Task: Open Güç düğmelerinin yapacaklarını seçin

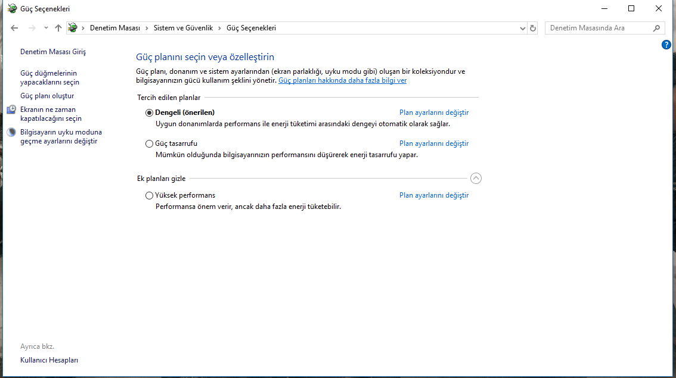Action: click(x=49, y=77)
